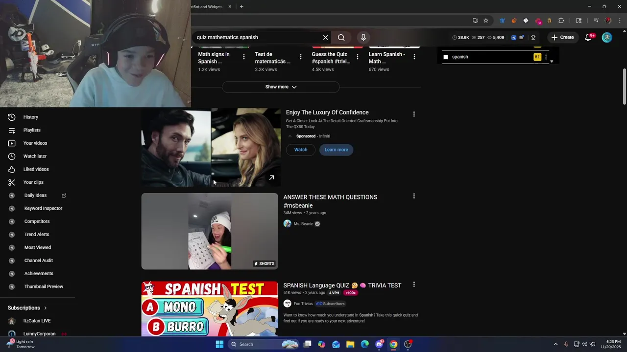Click the install app icon in address bar
The width and height of the screenshot is (627, 352).
point(475,21)
